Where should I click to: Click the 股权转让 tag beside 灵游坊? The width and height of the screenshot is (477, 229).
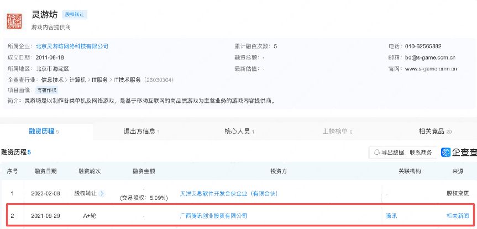tap(75, 14)
